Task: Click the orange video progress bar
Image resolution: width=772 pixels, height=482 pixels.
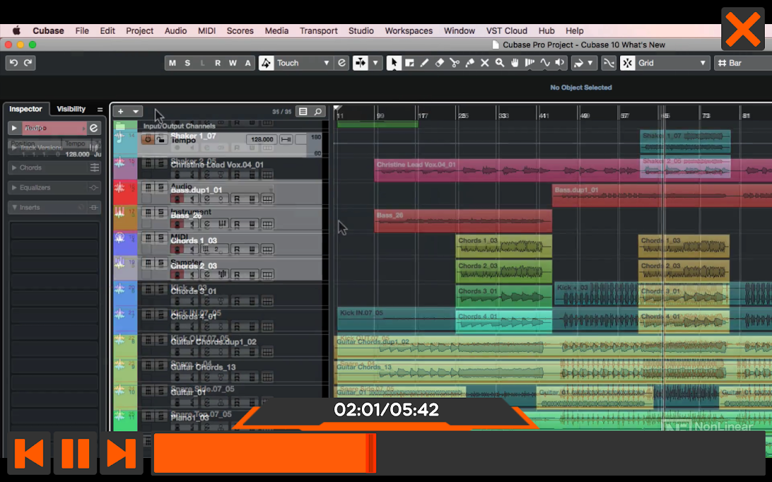Action: click(265, 453)
